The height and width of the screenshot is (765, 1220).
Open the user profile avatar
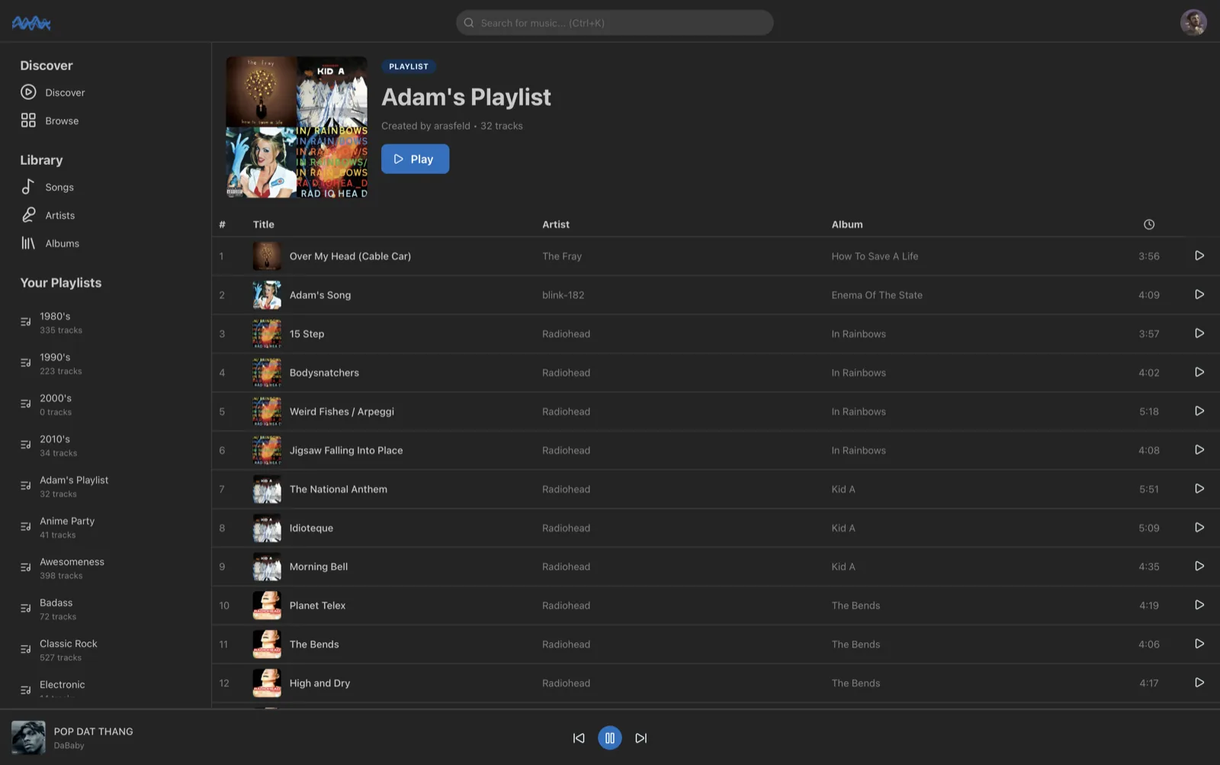pos(1193,22)
